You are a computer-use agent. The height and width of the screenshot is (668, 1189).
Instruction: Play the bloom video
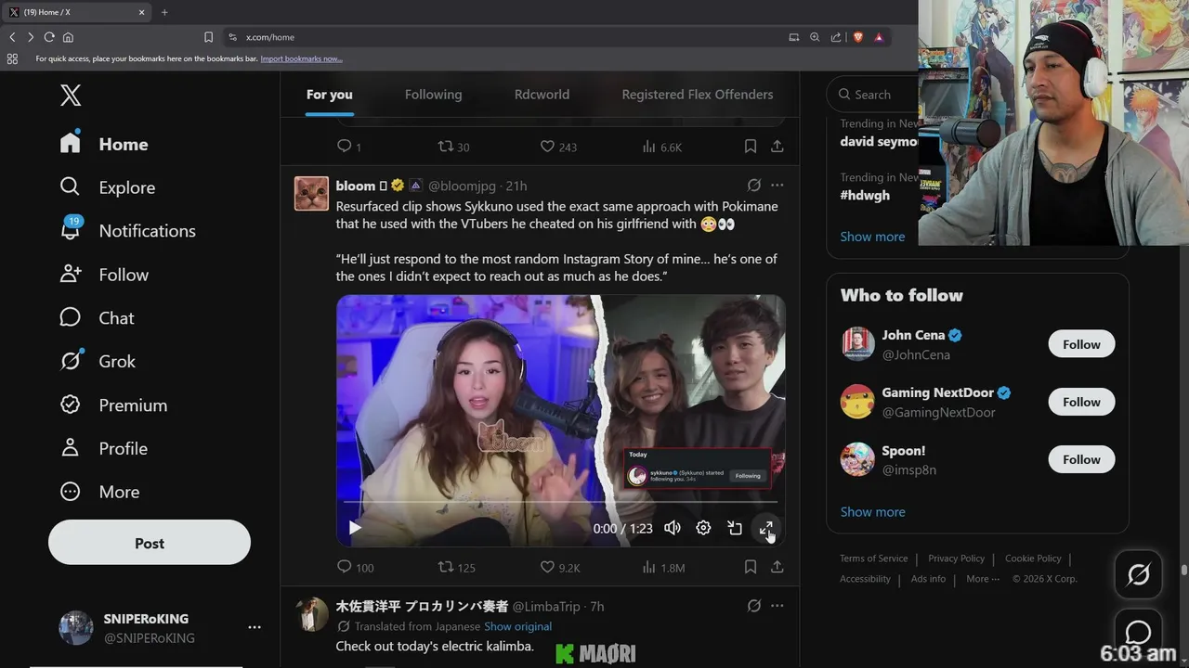[355, 528]
